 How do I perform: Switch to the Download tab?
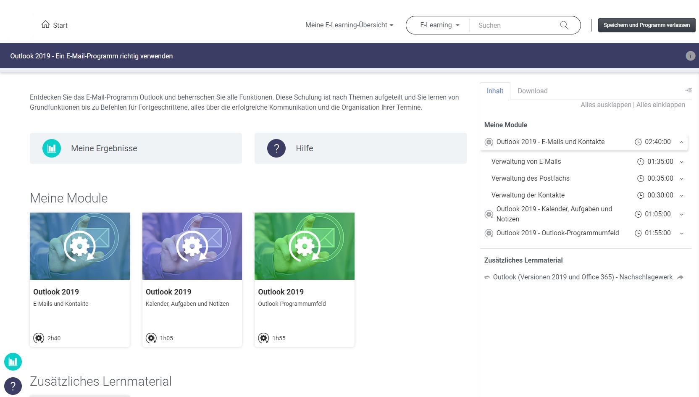532,91
